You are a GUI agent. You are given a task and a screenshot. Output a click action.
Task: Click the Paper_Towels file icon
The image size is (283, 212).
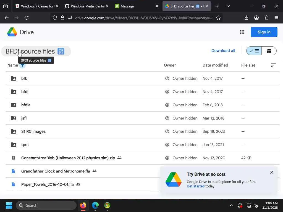14,184
